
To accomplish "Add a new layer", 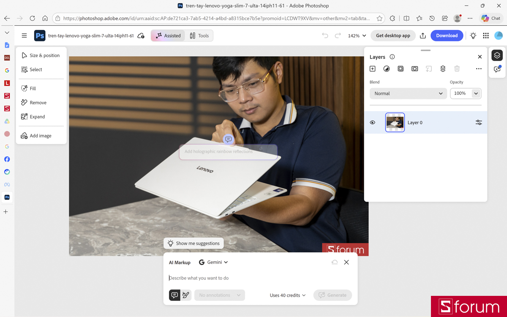I will pos(372,68).
